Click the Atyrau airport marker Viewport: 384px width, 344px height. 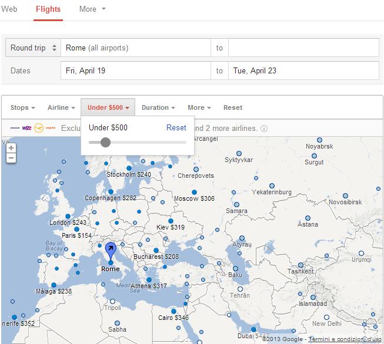tap(242, 238)
